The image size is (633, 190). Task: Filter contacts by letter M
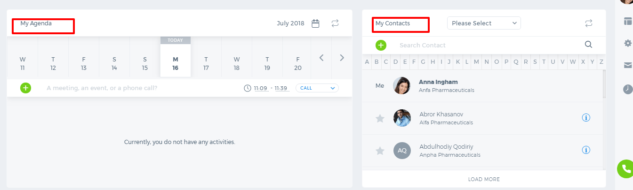476,61
